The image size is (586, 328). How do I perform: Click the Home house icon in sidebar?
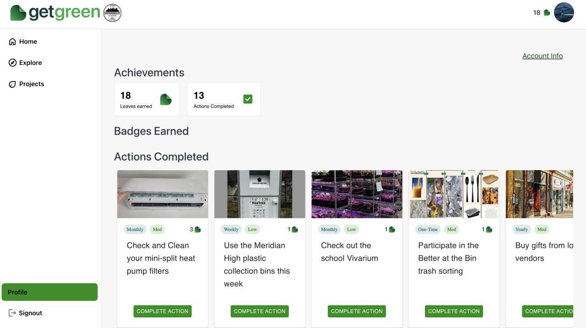point(12,42)
